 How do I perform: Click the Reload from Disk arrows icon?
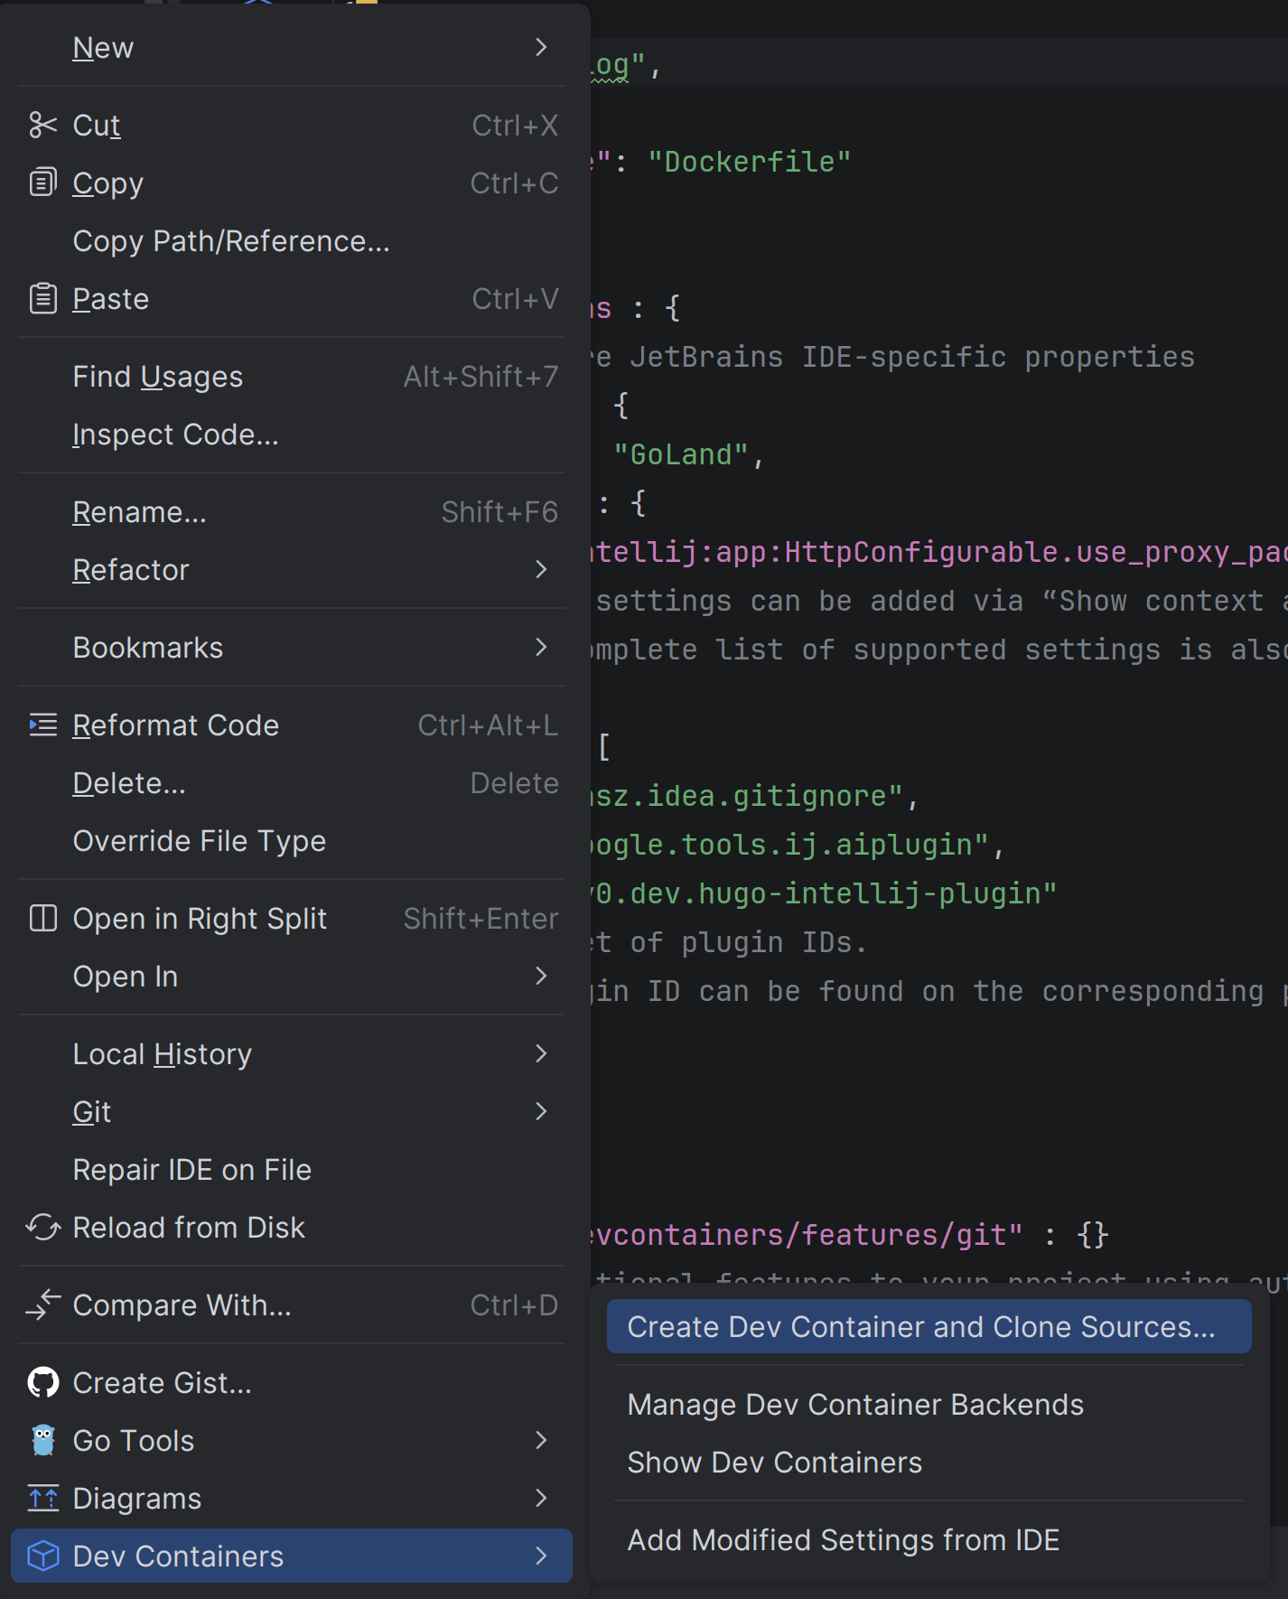[x=42, y=1227]
